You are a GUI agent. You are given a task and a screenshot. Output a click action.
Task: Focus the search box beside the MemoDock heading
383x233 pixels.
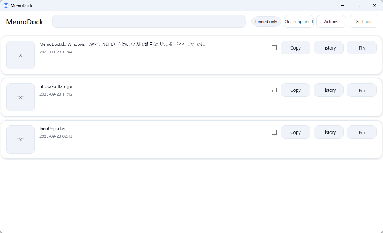[149, 21]
